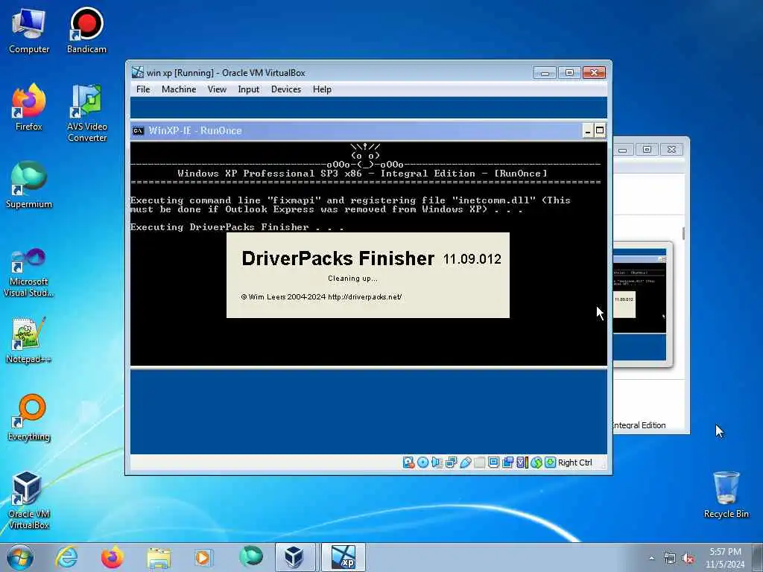The image size is (763, 572).
Task: Click the greyed shared folders status icon
Action: tap(479, 462)
